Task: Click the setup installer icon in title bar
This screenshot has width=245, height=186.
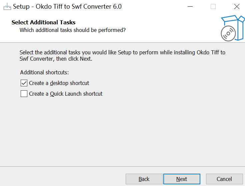Action: [7, 6]
